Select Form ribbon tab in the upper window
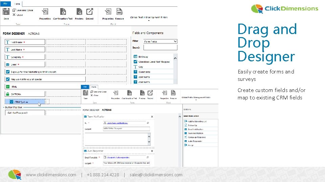The image size is (325, 182). click(x=17, y=4)
